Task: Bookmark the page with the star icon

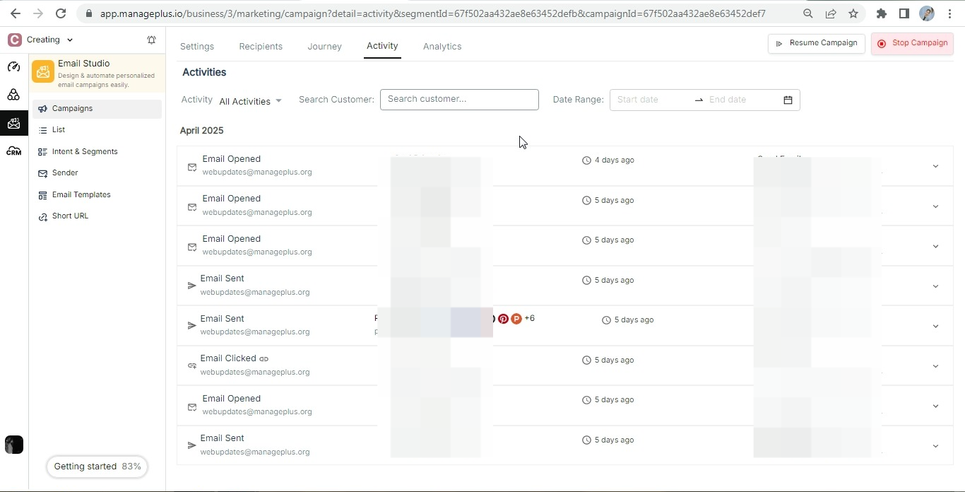Action: click(853, 13)
